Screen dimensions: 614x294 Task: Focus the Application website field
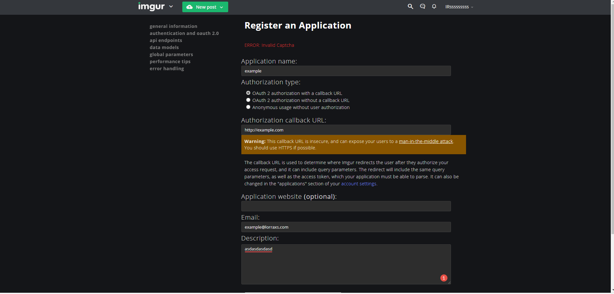point(346,206)
